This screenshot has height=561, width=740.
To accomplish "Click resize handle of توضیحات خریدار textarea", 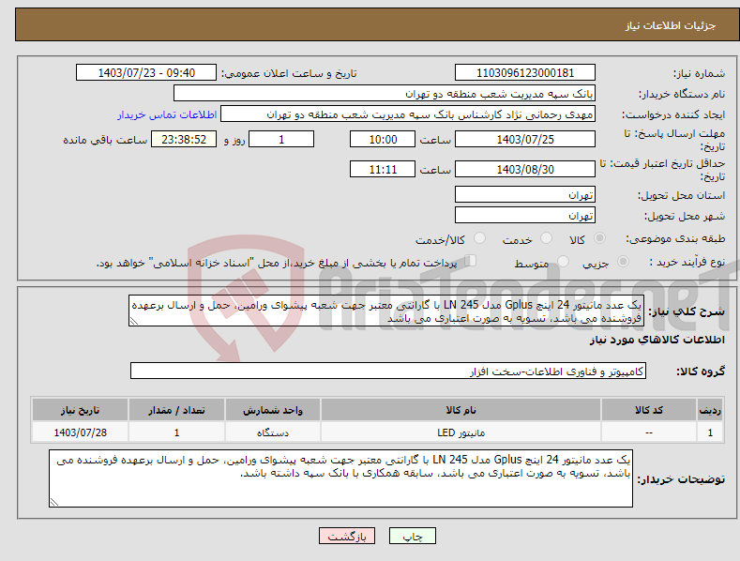I will [54, 503].
